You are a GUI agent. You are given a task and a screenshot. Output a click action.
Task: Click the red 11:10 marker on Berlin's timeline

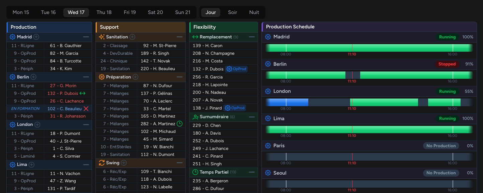352,74
